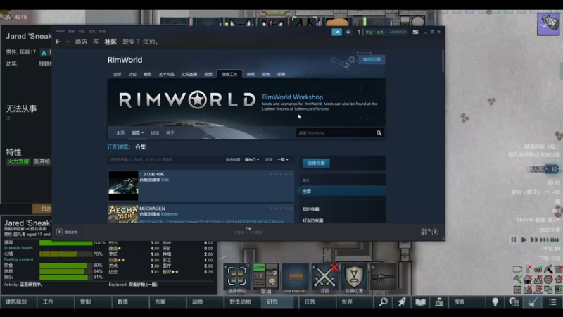Open the list menu icon at bottom right
The width and height of the screenshot is (563, 317).
point(552,302)
